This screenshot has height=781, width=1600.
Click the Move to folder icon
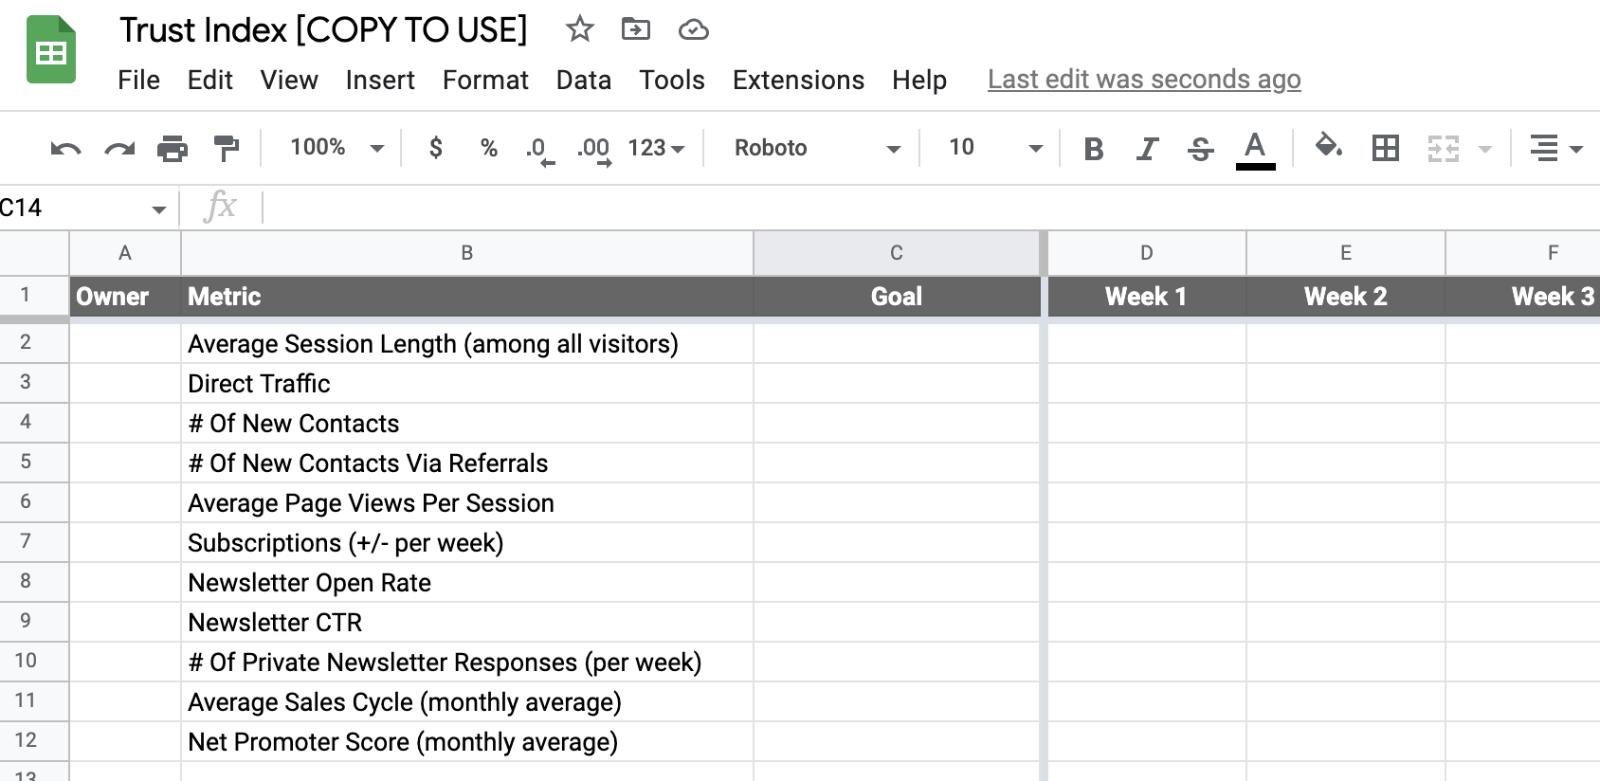pyautogui.click(x=635, y=29)
